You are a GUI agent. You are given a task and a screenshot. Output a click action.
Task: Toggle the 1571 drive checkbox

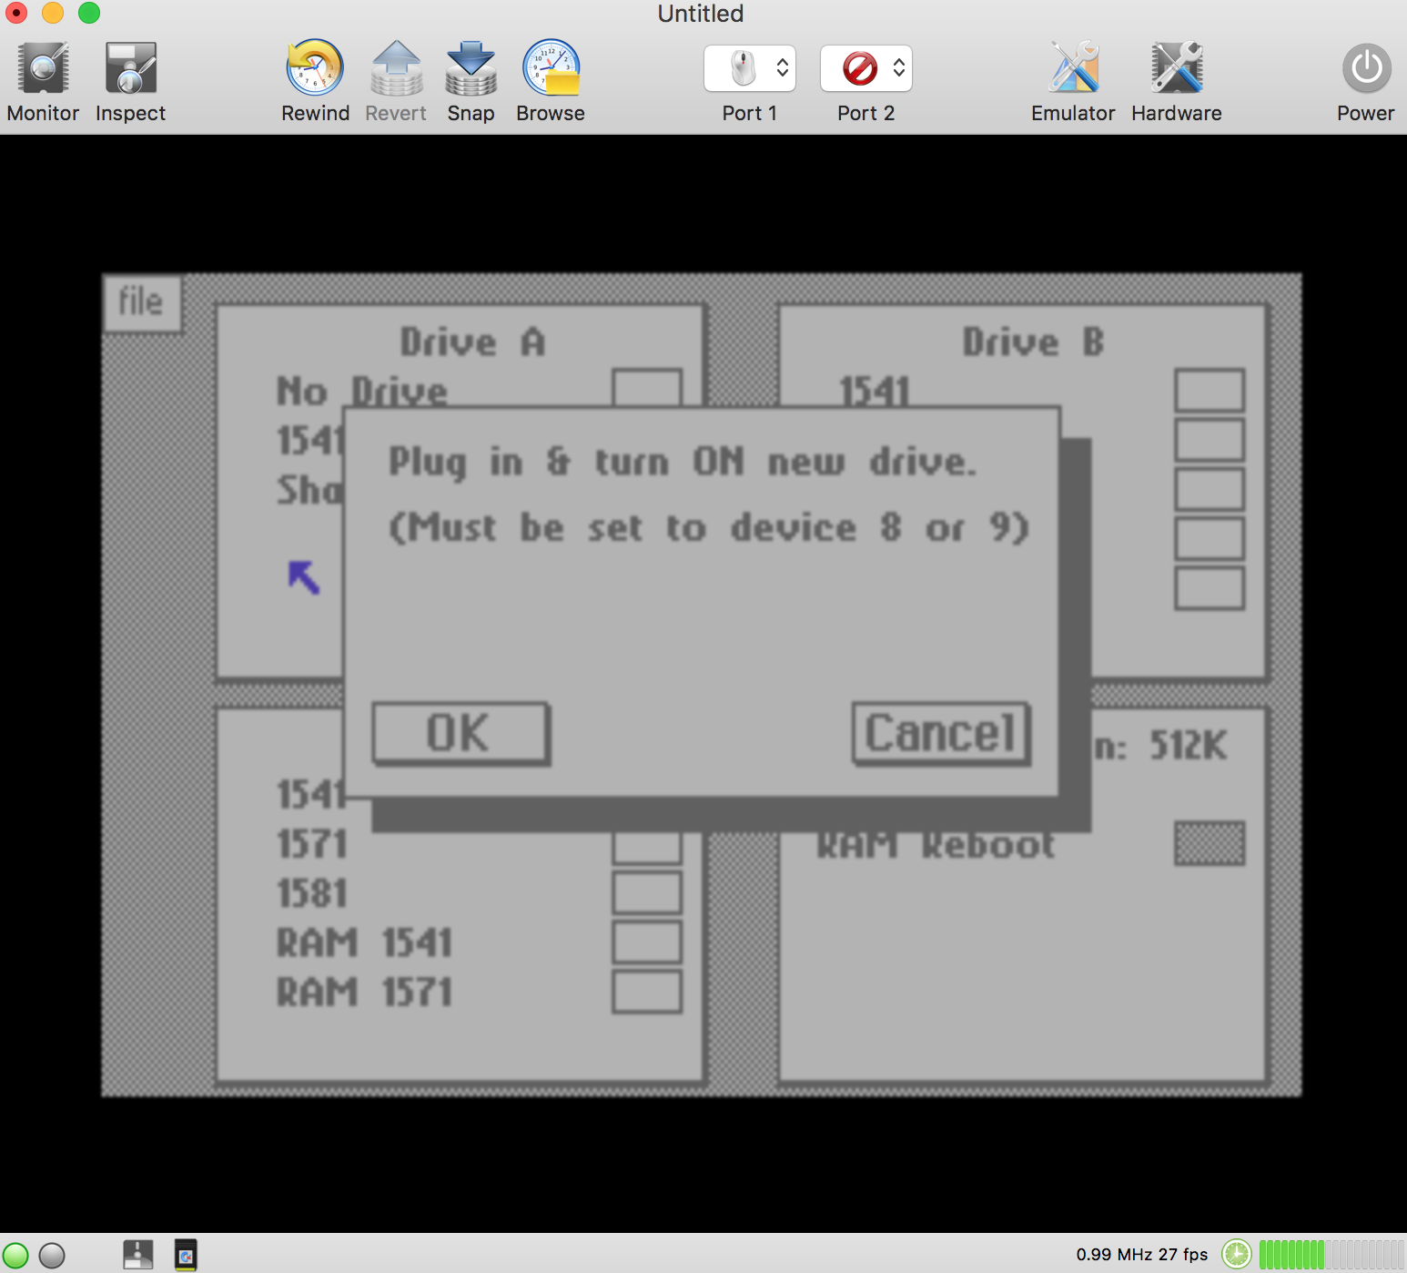(x=647, y=847)
